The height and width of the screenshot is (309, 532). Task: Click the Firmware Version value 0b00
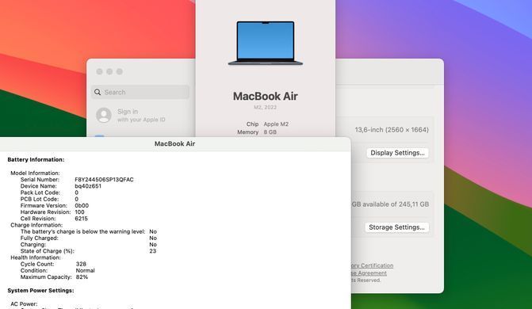click(82, 205)
